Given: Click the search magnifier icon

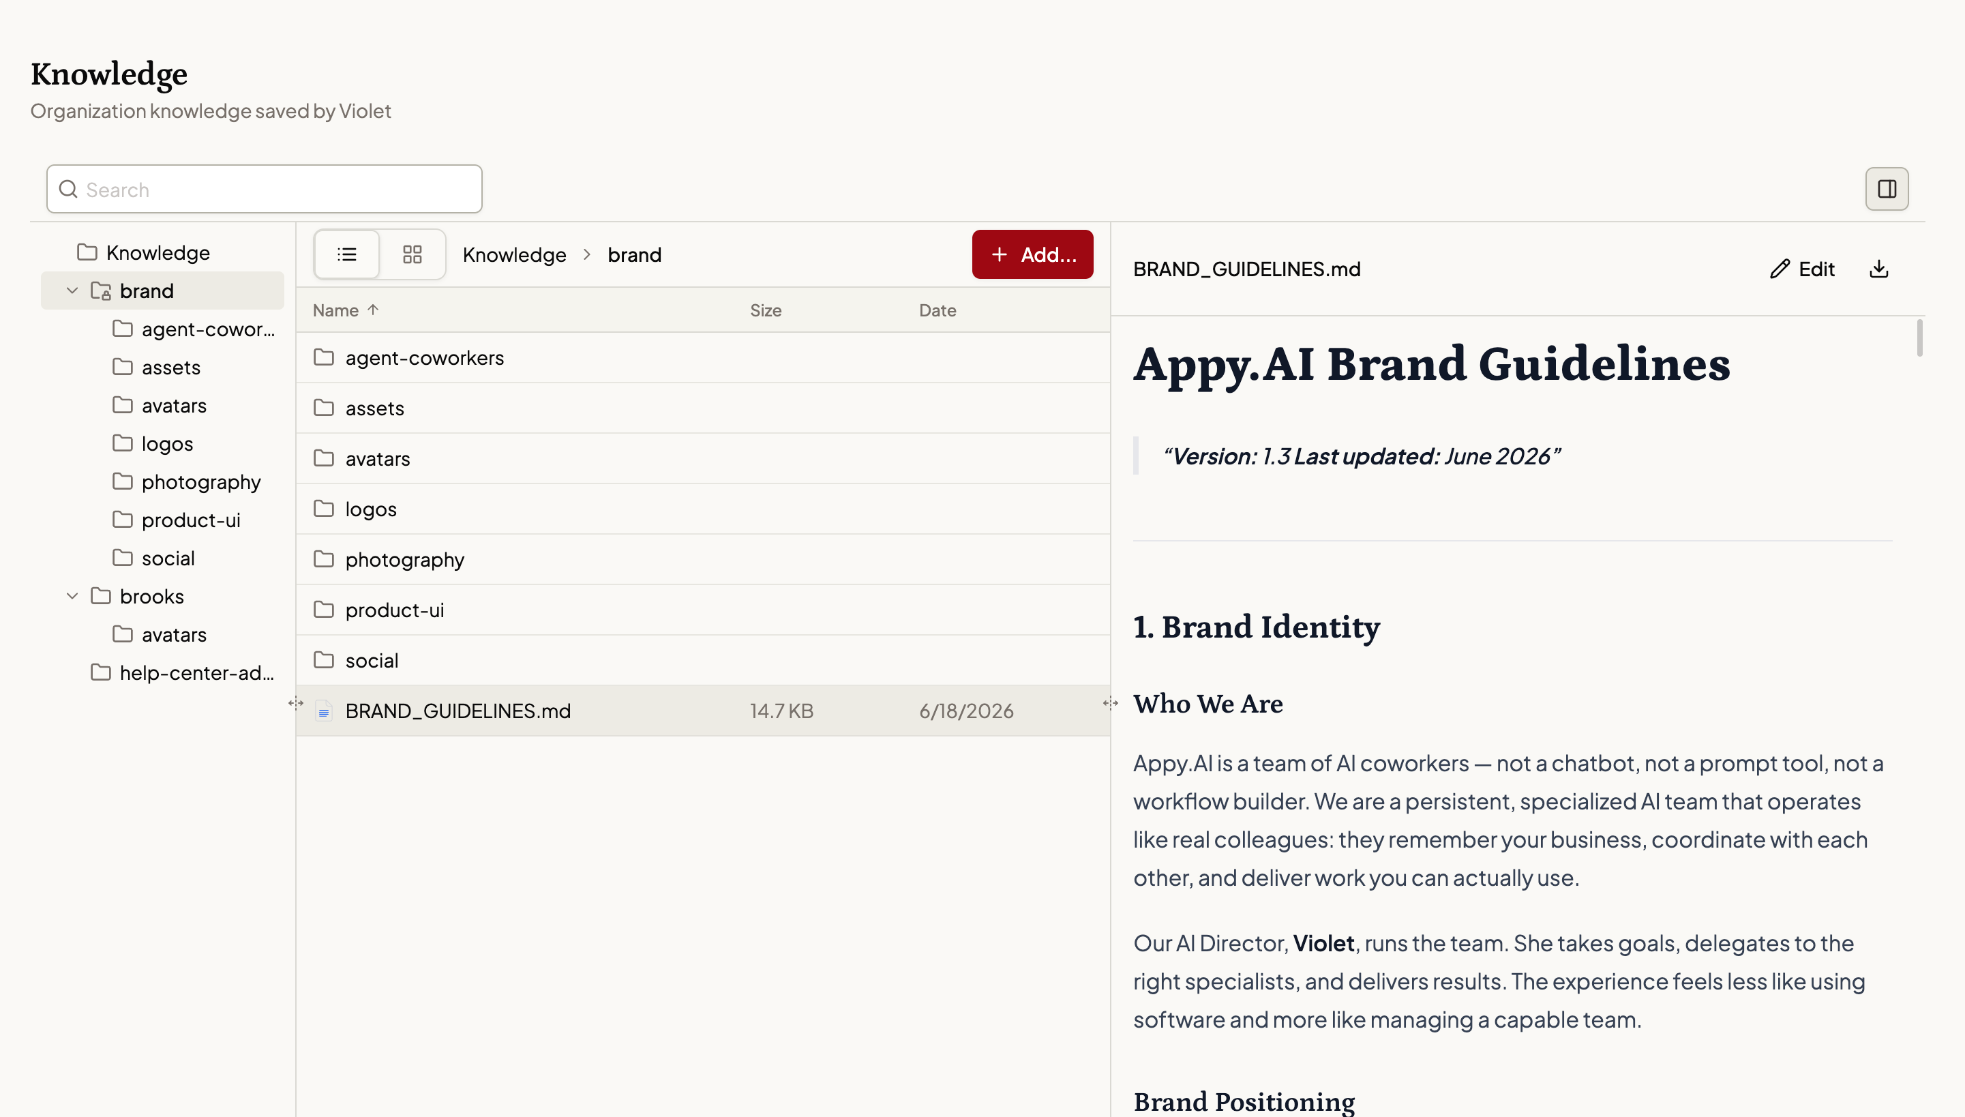Looking at the screenshot, I should click(68, 189).
